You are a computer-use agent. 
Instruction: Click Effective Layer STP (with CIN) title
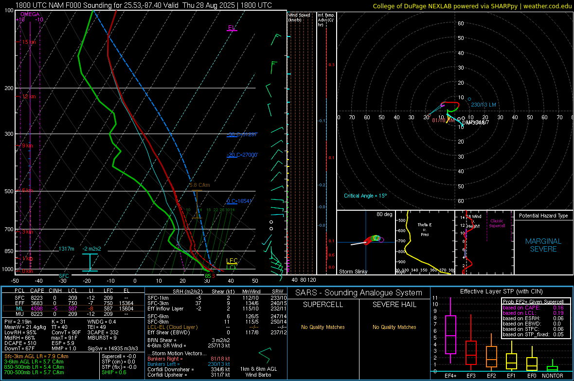(x=501, y=291)
